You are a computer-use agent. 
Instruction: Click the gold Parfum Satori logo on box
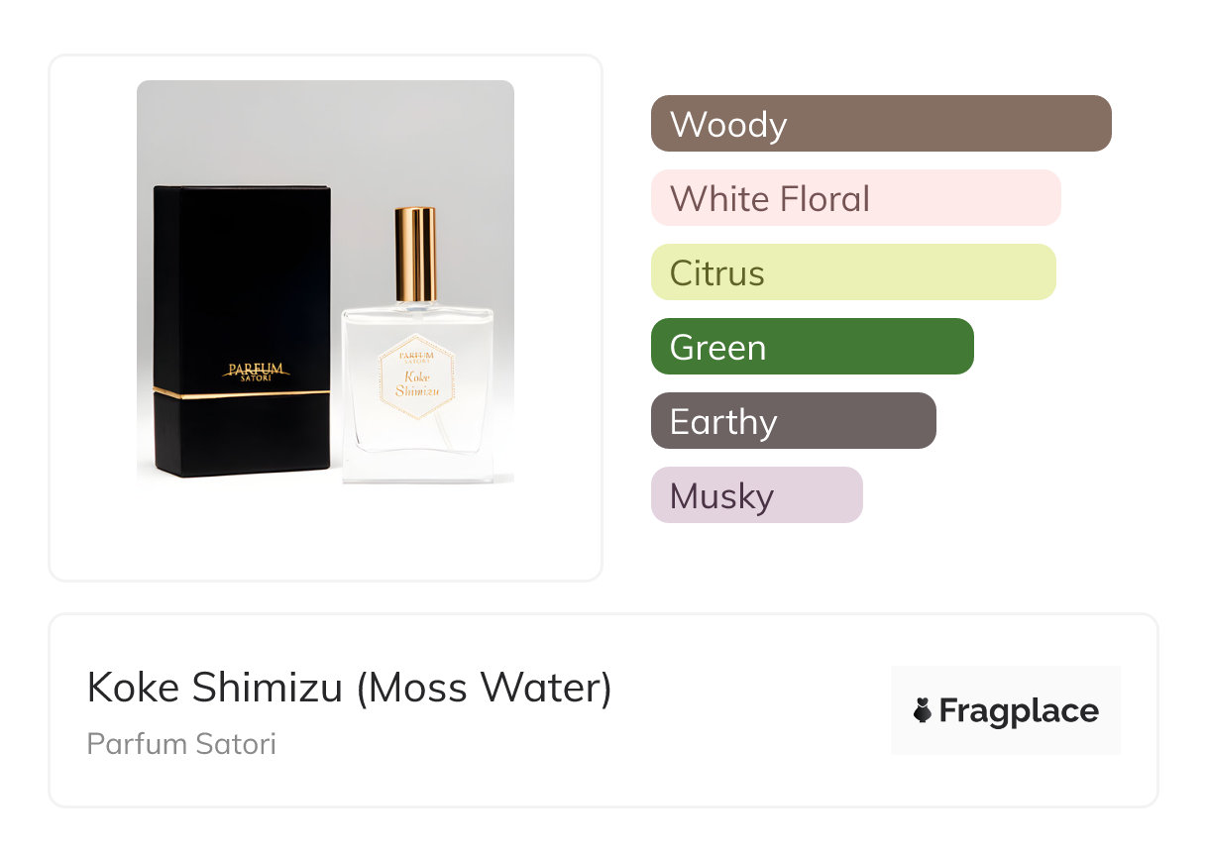pos(256,371)
